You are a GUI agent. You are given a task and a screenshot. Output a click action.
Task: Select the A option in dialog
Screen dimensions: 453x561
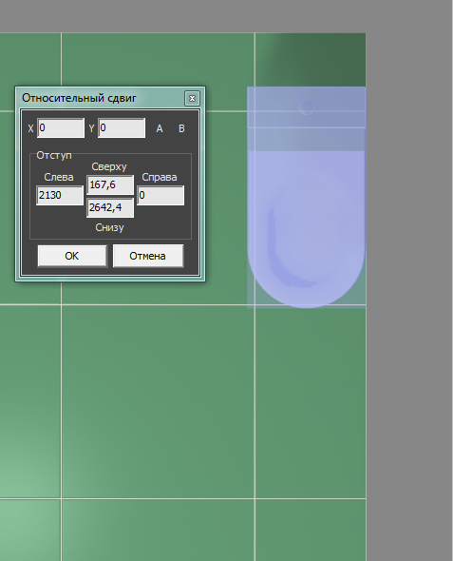[x=160, y=128]
